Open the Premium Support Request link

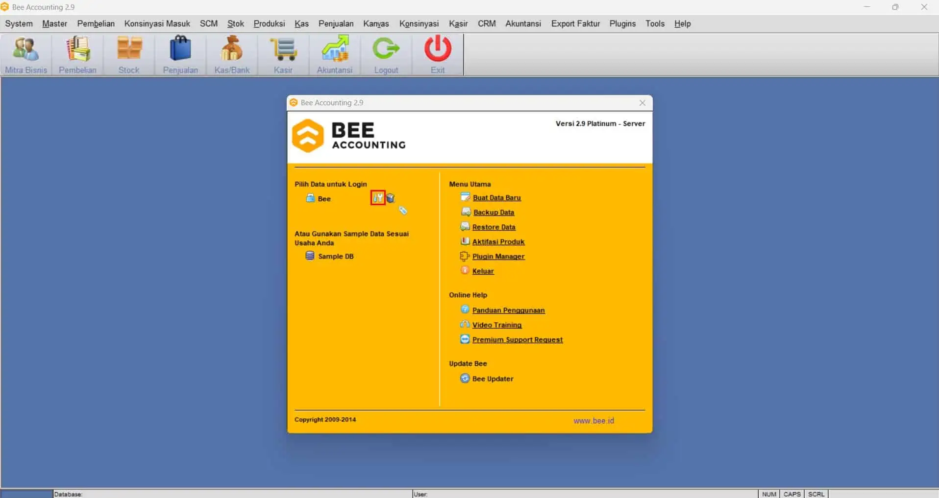pos(517,339)
